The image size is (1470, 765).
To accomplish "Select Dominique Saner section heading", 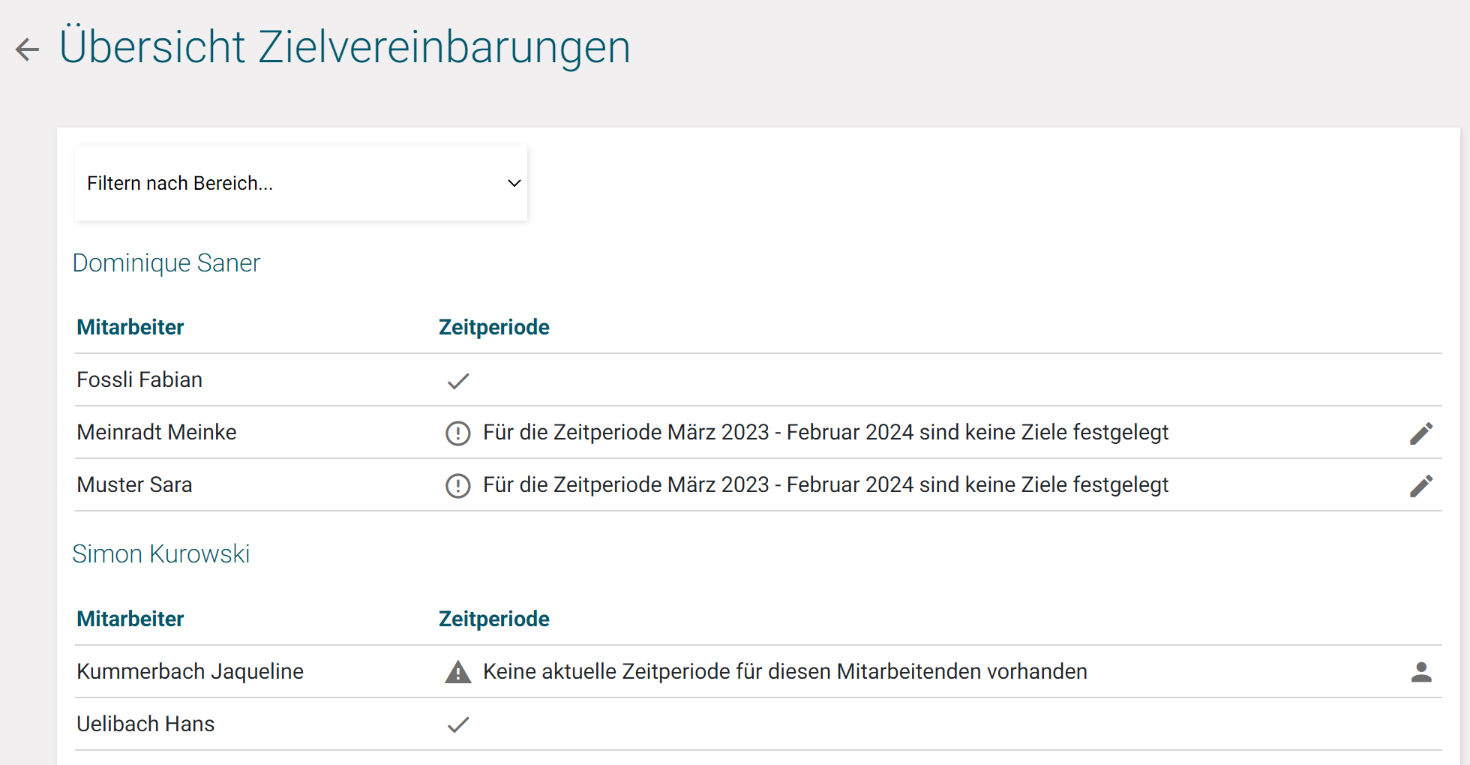I will (x=166, y=263).
